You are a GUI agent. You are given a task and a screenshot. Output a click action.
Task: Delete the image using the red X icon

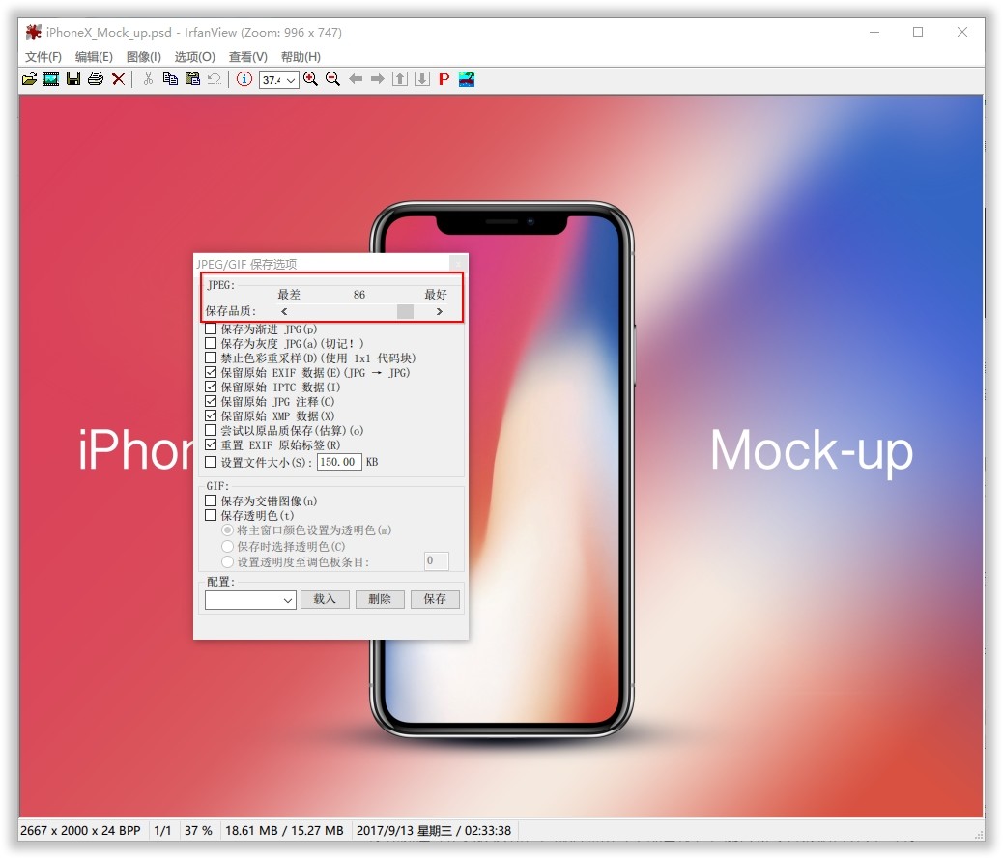118,78
